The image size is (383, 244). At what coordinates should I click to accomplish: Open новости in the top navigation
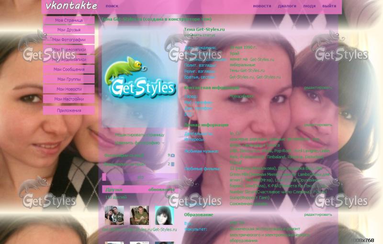262,6
